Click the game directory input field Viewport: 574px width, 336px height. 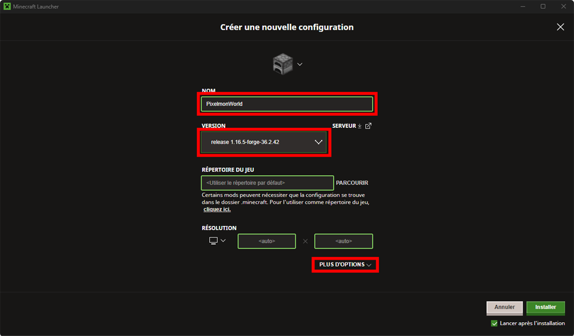coord(267,182)
